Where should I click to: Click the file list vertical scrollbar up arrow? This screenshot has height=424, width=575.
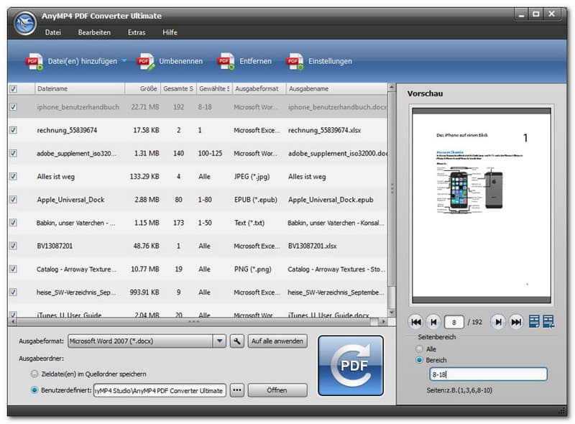point(392,87)
